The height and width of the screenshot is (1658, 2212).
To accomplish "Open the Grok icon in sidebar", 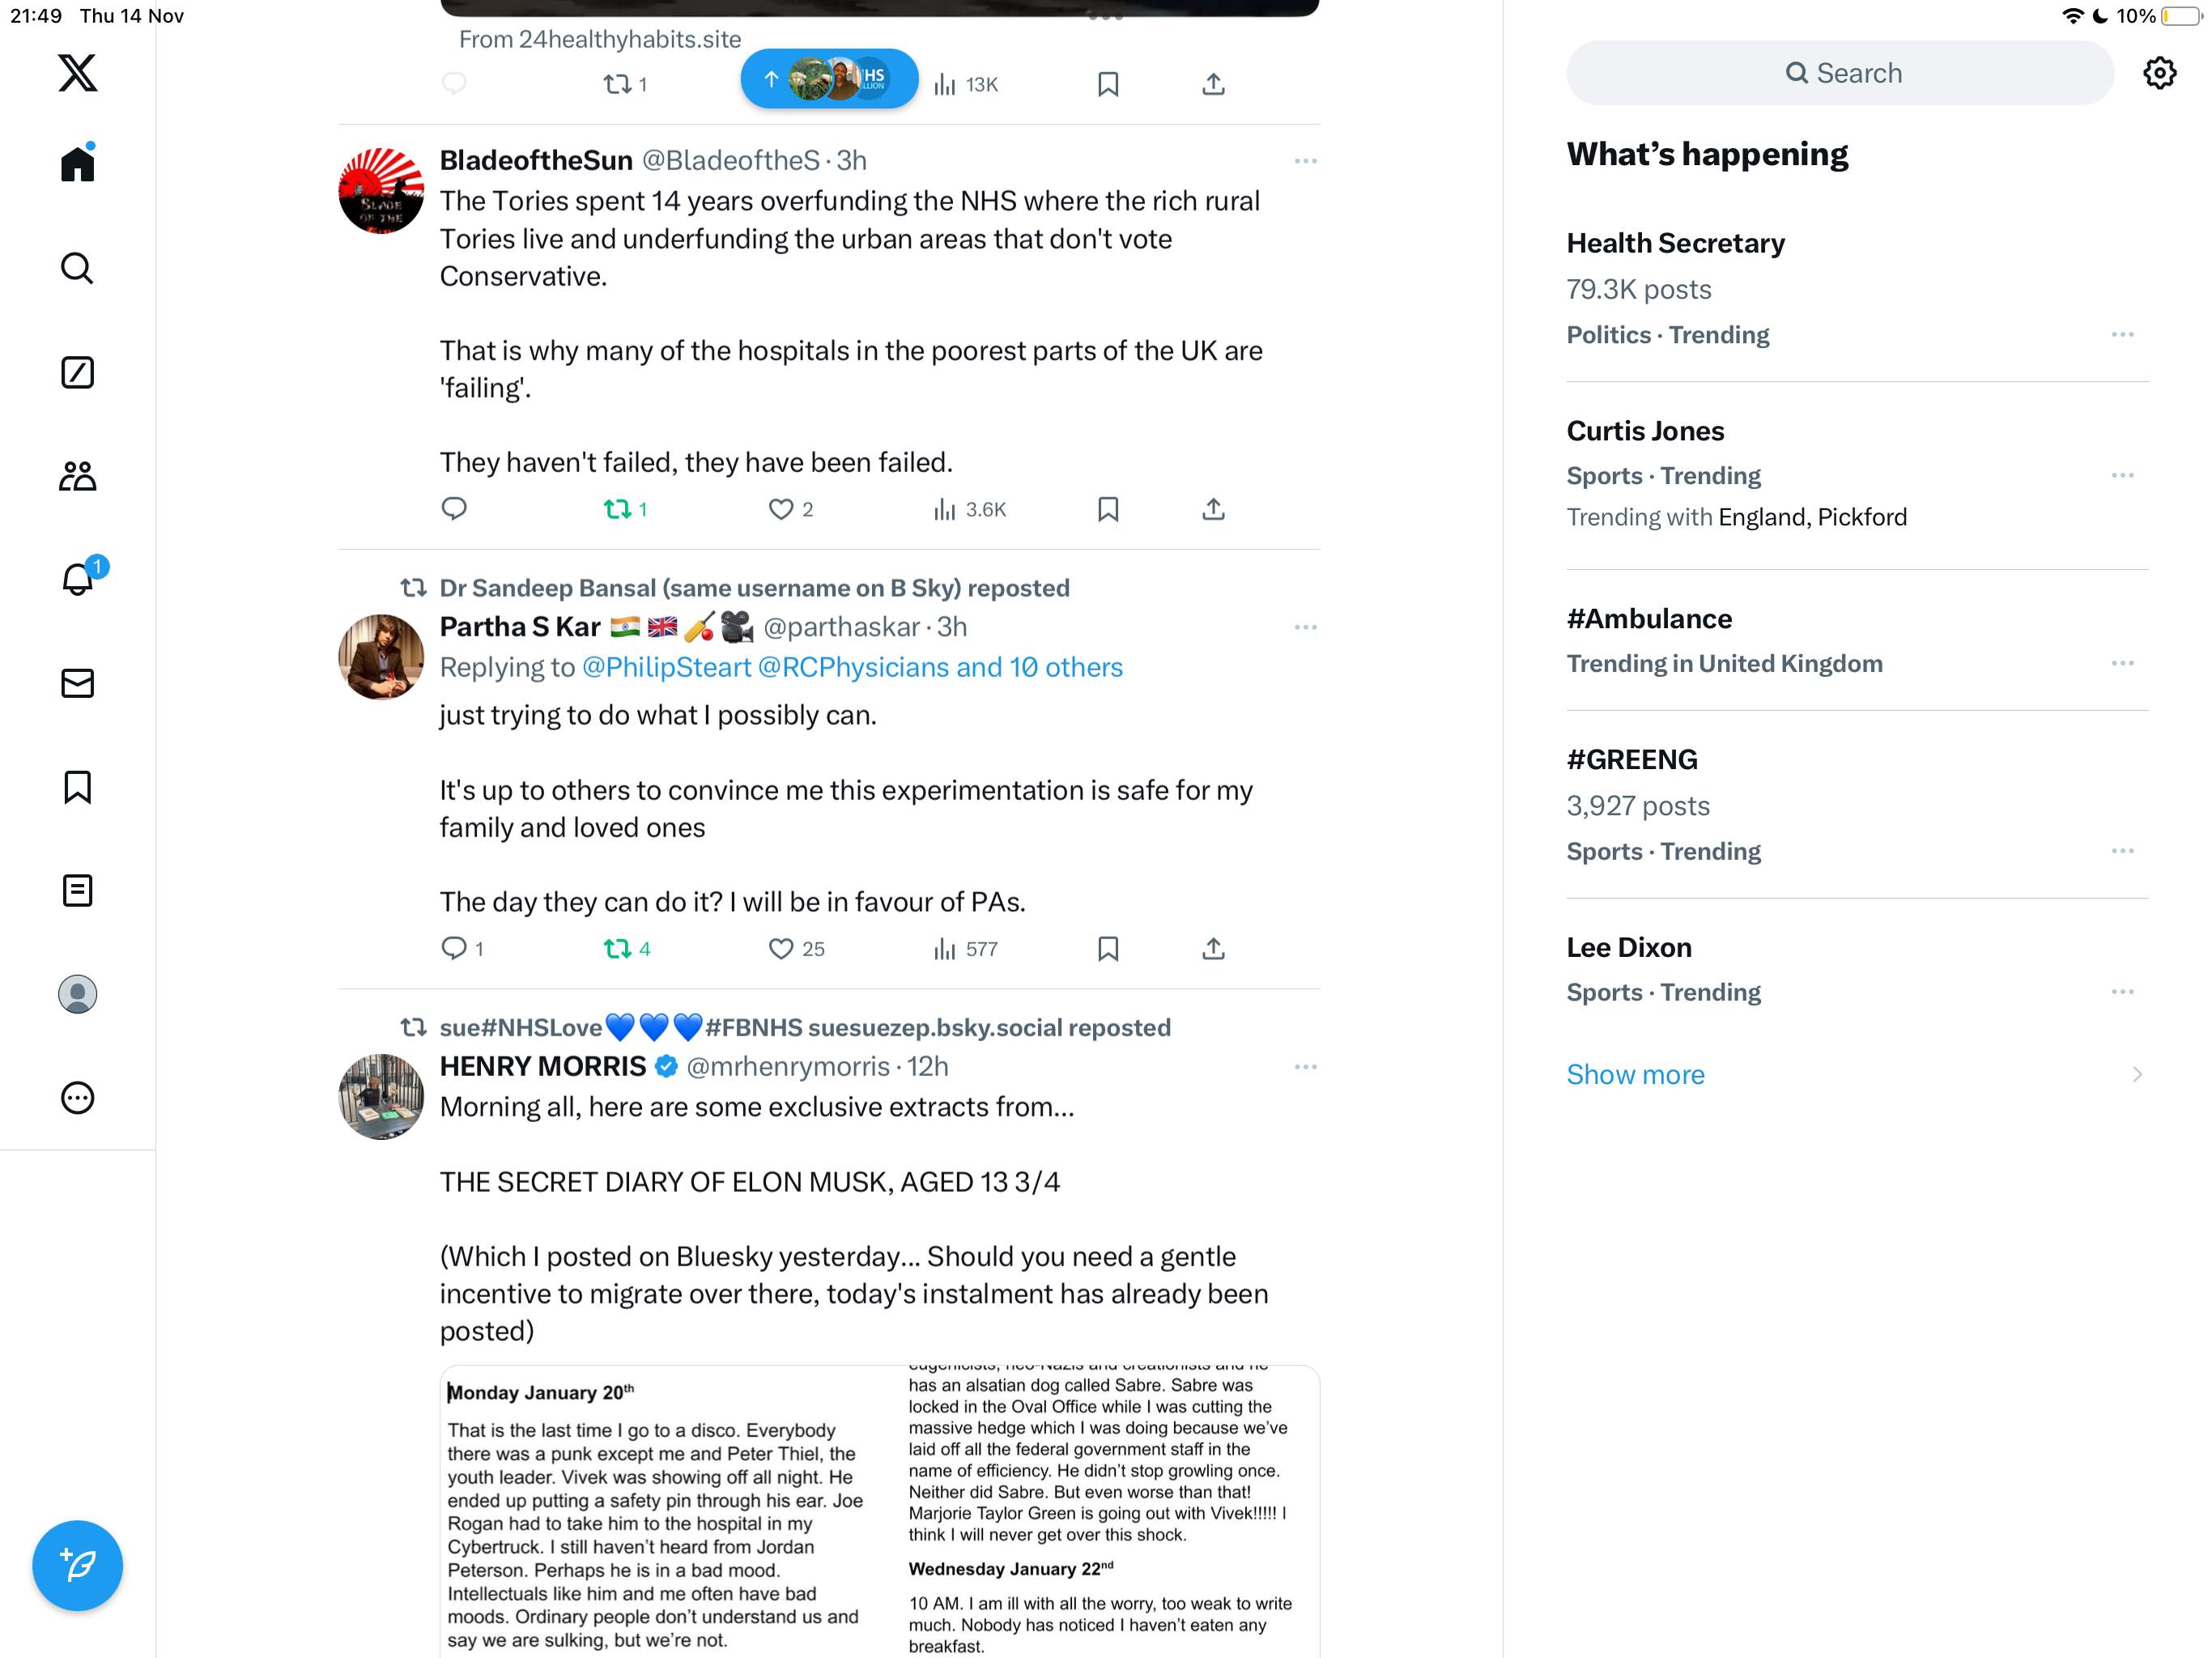I will [x=77, y=372].
